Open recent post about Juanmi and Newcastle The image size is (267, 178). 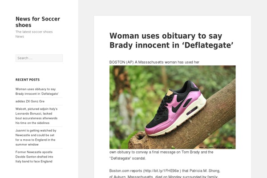36,138
